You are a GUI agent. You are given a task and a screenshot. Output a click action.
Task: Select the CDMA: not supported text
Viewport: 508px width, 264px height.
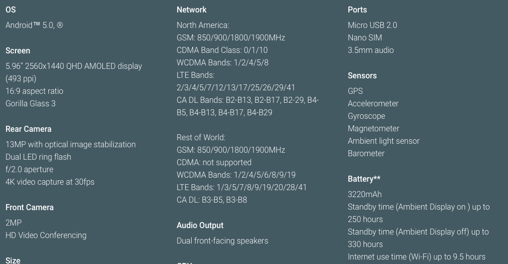(214, 162)
